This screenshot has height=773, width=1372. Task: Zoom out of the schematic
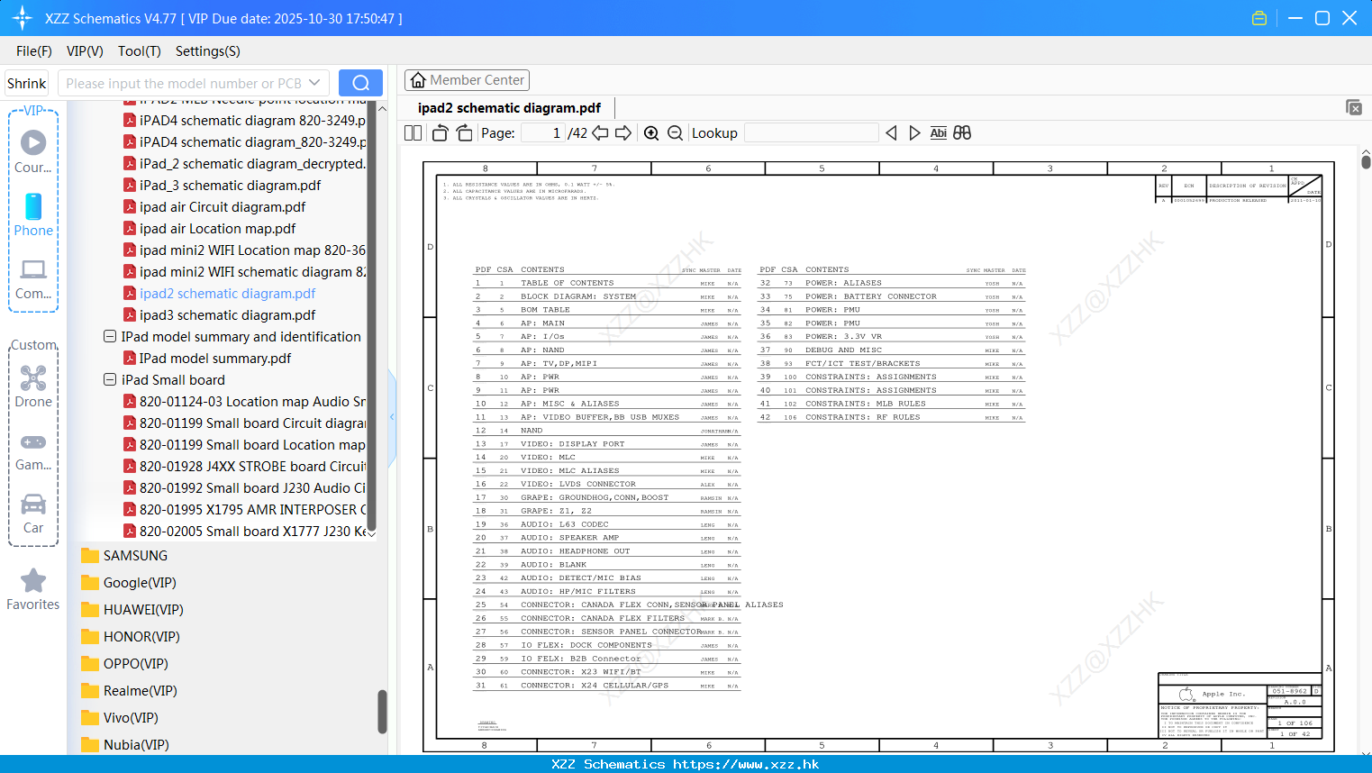pos(675,132)
